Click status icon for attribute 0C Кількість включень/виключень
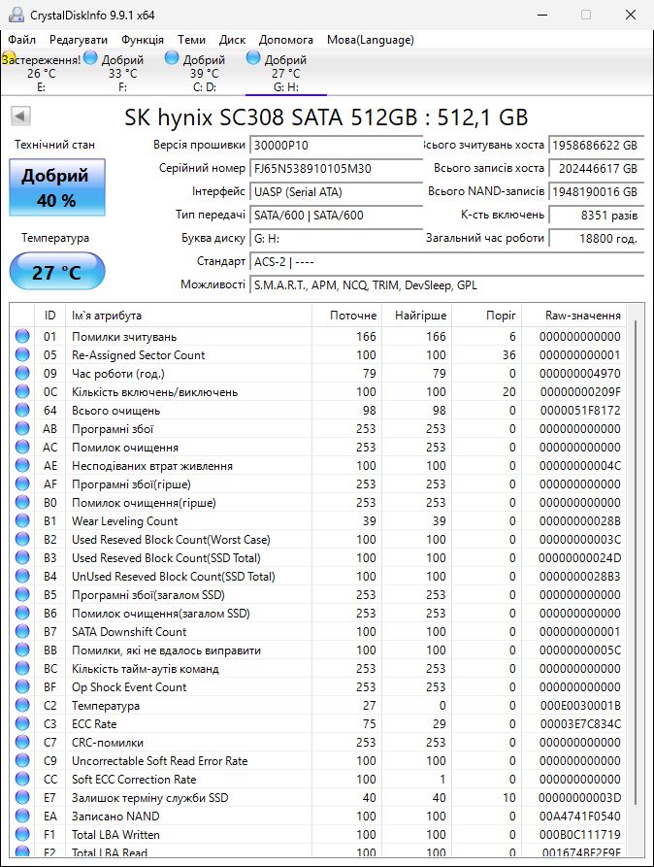654x867 pixels. [x=22, y=391]
